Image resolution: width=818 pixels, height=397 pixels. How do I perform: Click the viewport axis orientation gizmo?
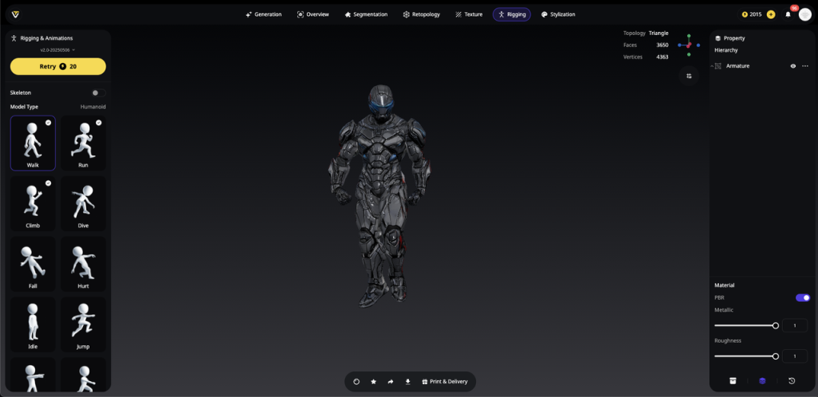(x=689, y=45)
